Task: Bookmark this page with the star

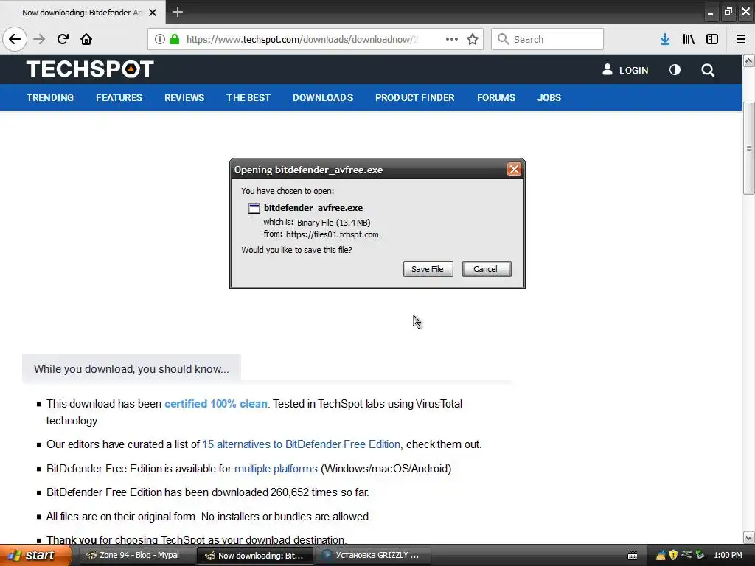Action: tap(473, 39)
